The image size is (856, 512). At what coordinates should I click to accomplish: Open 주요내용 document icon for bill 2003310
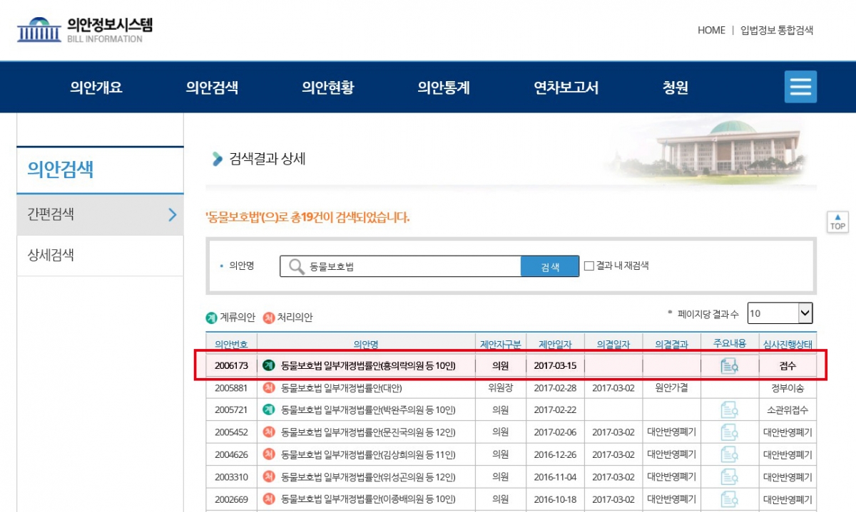click(x=729, y=476)
